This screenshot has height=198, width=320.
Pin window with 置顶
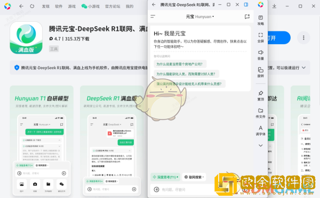261,96
